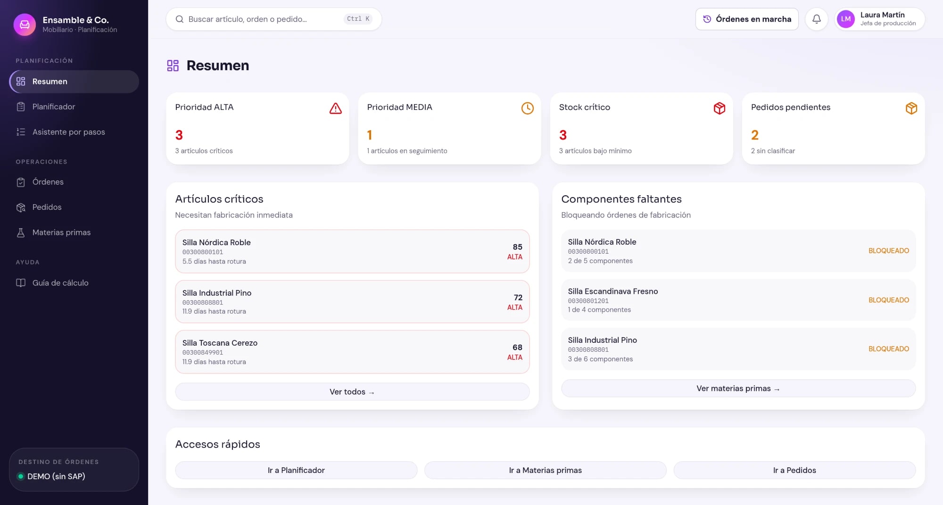943x505 pixels.
Task: Open Órdenes in the sidebar menu
Action: [x=74, y=182]
